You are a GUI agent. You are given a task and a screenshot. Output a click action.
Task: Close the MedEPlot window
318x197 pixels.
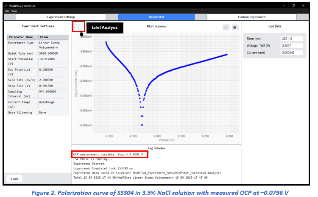[x=304, y=6]
